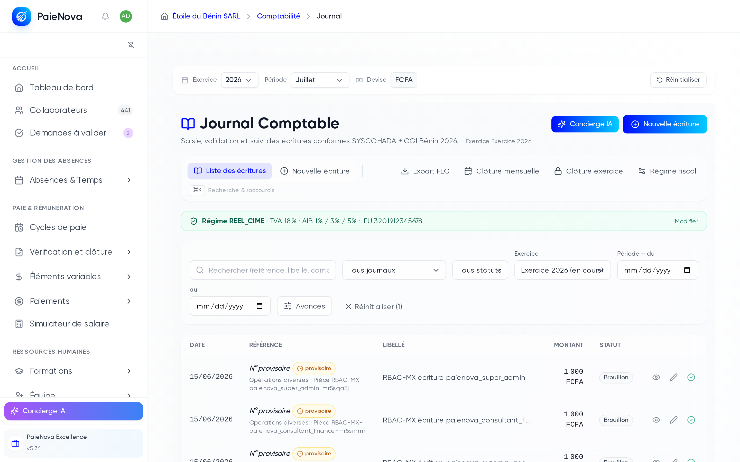Click the 441 collaborators count badge
This screenshot has width=740, height=462.
click(x=125, y=110)
